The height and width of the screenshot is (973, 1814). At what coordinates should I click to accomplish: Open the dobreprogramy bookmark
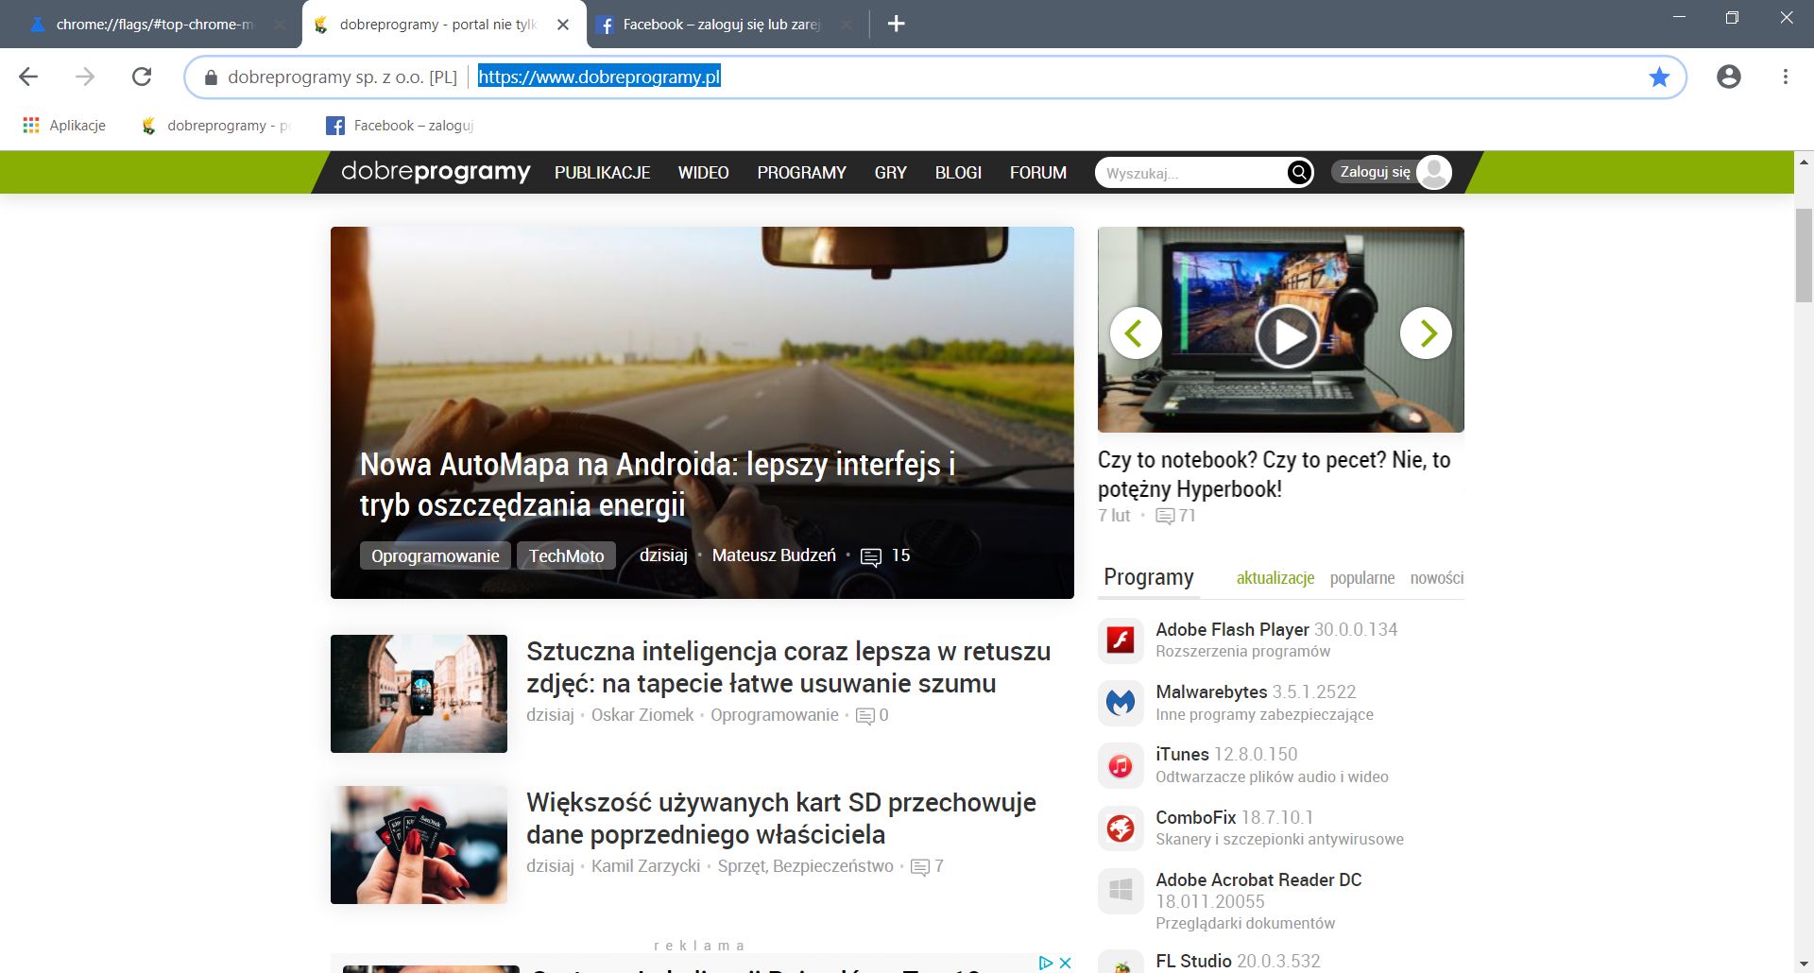[215, 125]
